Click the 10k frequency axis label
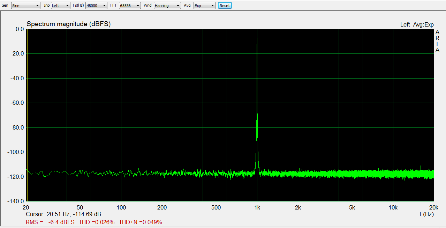 393,207
